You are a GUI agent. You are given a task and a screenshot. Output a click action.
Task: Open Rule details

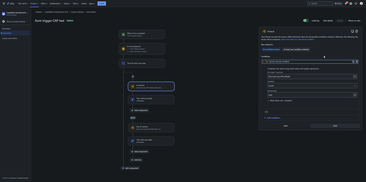(328, 21)
